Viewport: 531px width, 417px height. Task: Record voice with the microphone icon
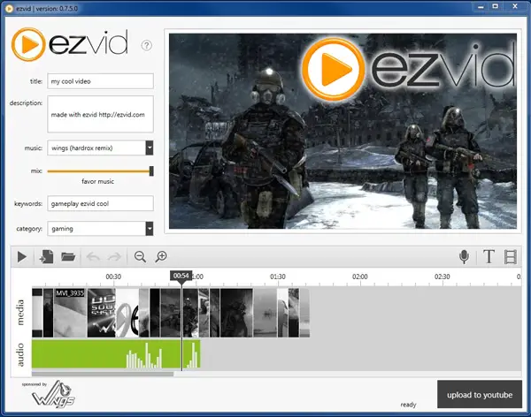pos(465,257)
